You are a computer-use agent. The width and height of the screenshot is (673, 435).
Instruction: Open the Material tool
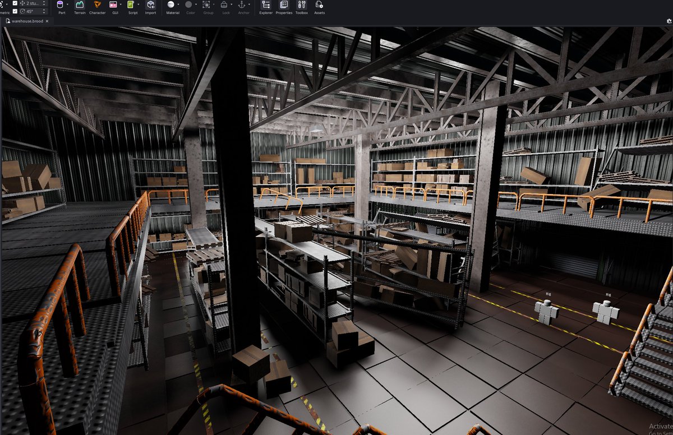point(170,4)
